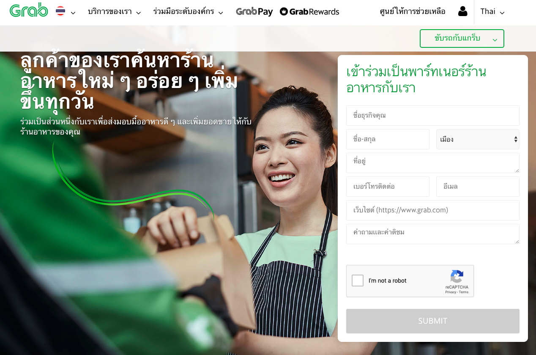Expand the ขับรถกับแกร็บ dropdown button
Screen dimensions: 536x355
point(462,39)
